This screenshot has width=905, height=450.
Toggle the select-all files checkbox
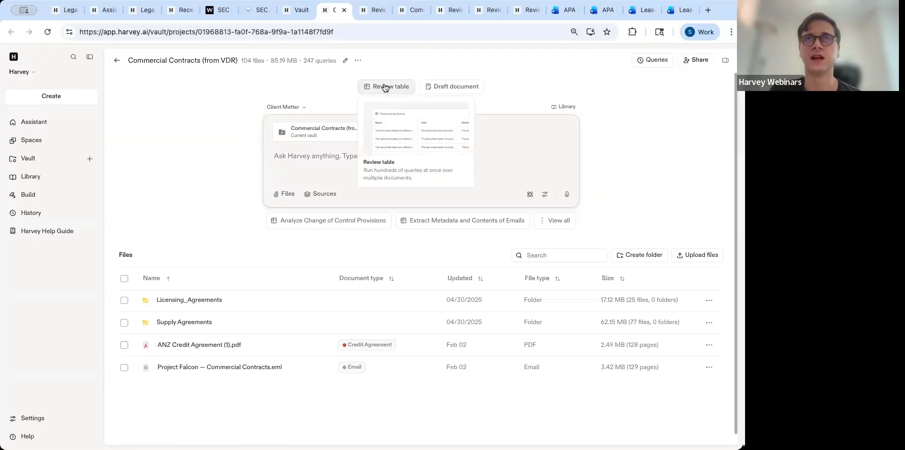125,279
